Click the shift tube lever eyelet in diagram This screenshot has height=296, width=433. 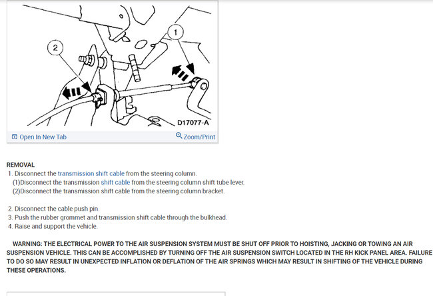pyautogui.click(x=203, y=87)
